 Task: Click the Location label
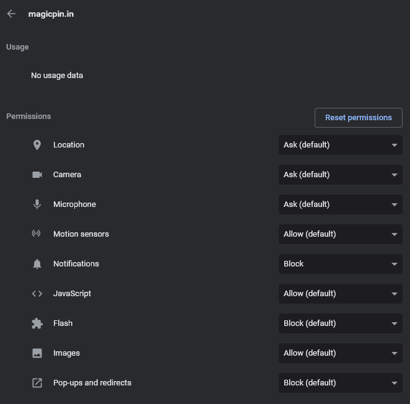pos(69,145)
